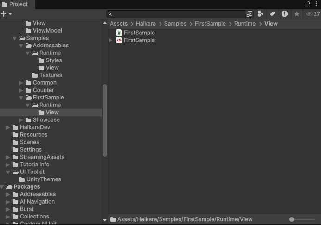The image size is (321, 225).
Task: Click the Search by Import Log Type icon
Action: coord(284,14)
